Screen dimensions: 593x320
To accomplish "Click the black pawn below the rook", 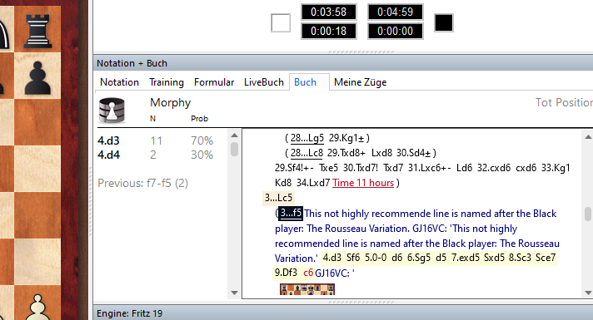I will [x=37, y=78].
